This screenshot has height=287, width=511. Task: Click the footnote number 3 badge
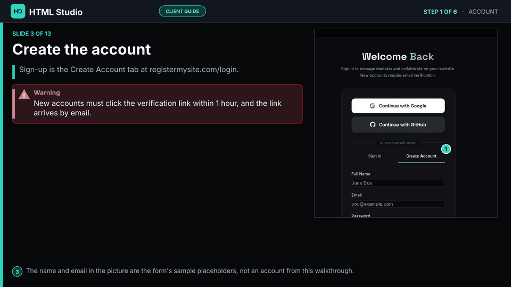point(17,272)
